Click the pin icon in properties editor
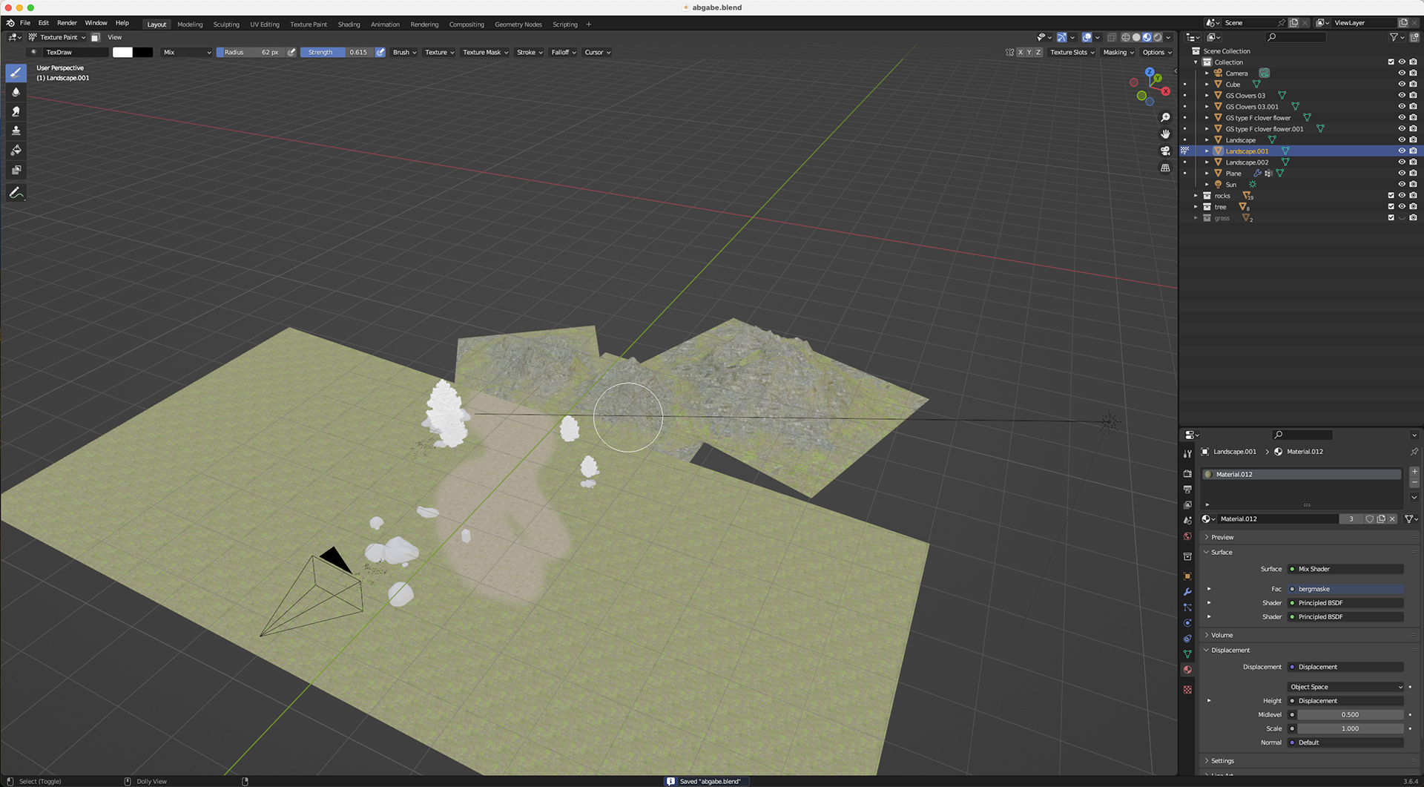Screen dimensions: 1424x787 1414,452
